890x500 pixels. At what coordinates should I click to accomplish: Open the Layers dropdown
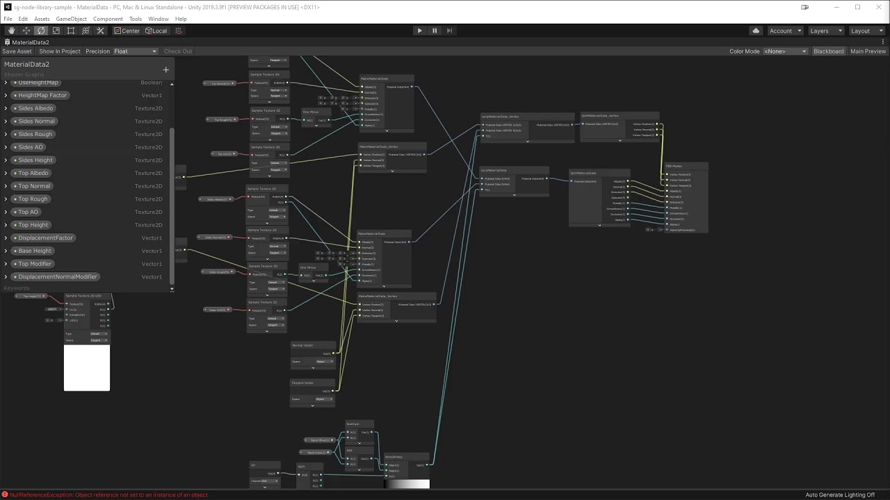[825, 31]
